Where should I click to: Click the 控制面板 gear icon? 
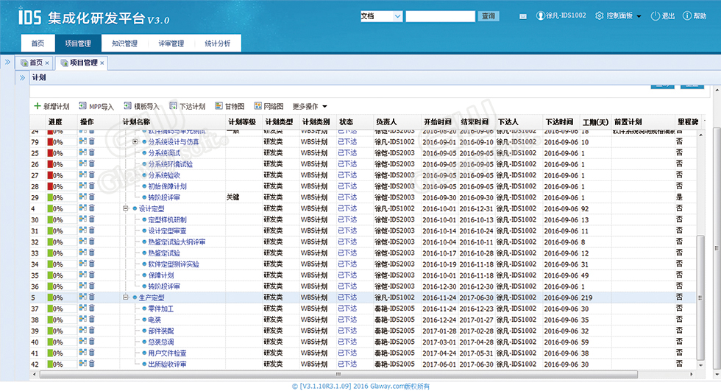tap(599, 15)
